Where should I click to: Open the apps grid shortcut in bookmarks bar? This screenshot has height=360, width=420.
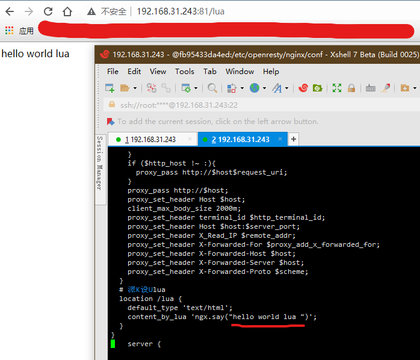click(10, 31)
